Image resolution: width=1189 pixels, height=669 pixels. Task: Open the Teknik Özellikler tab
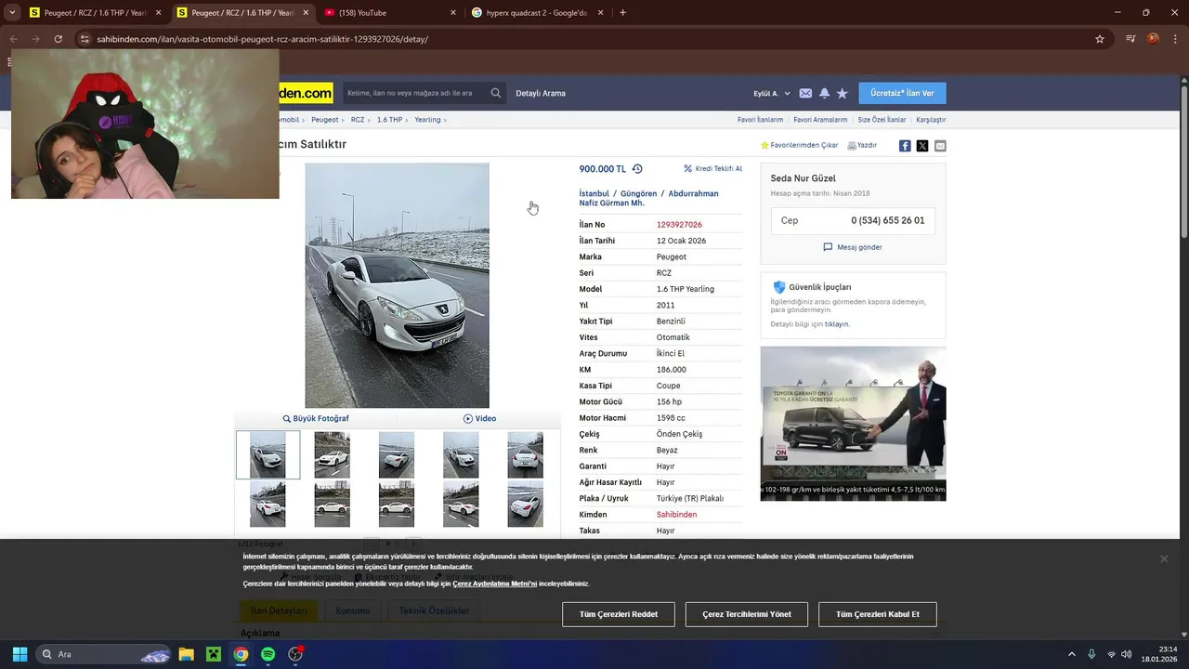coord(434,610)
